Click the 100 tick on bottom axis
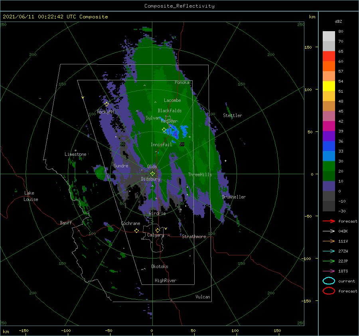359x336 pixels. click(235, 330)
